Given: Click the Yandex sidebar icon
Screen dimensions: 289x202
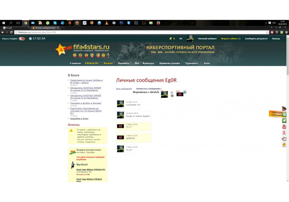Looking at the screenshot, I should tap(284, 133).
